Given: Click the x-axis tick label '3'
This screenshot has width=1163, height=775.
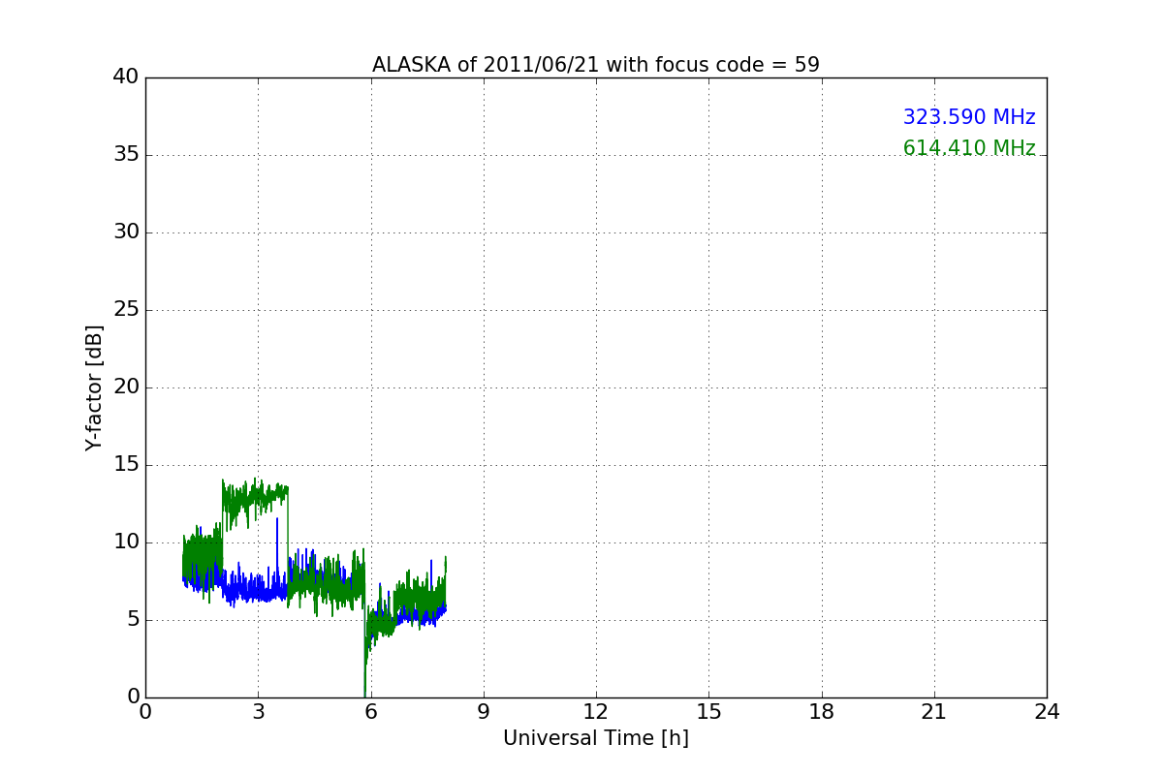Looking at the screenshot, I should pyautogui.click(x=258, y=712).
